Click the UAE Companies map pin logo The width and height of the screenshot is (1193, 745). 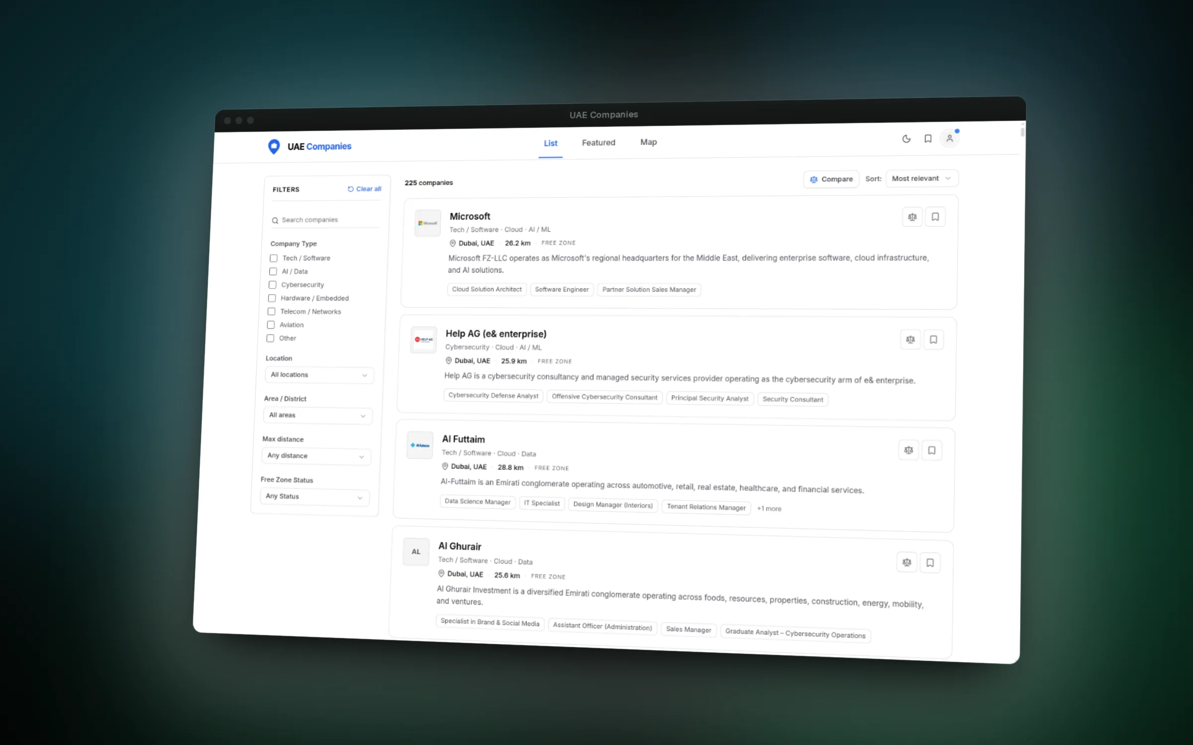273,147
